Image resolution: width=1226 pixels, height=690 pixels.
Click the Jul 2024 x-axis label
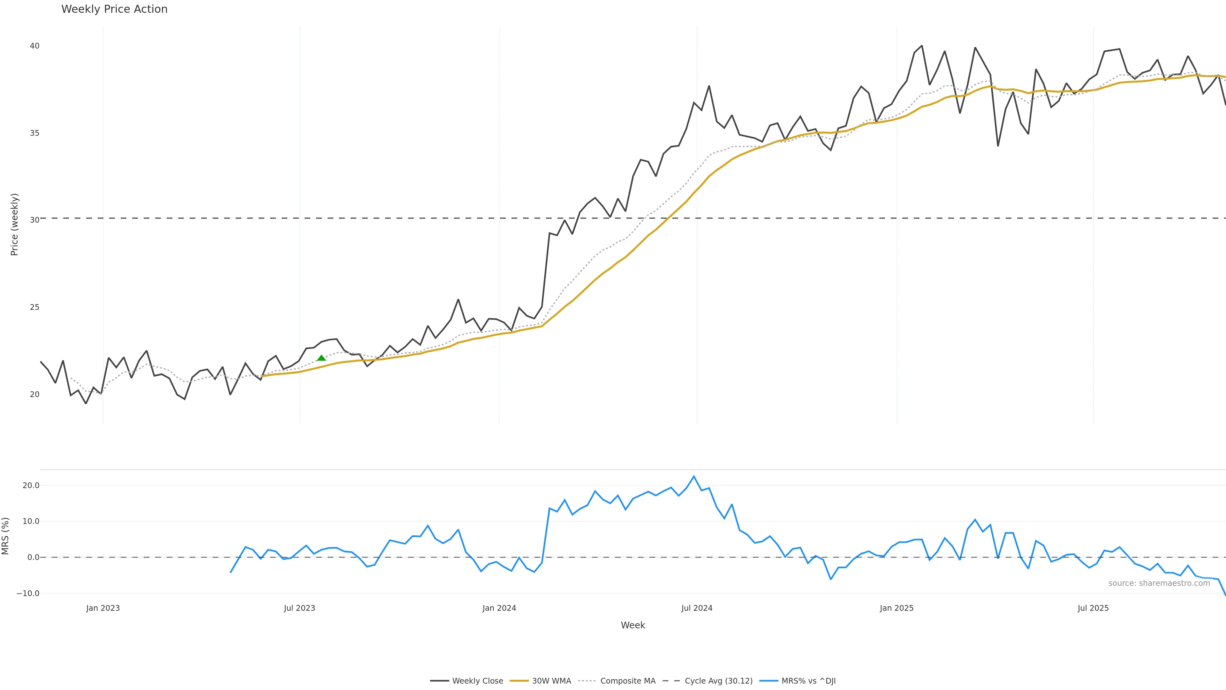click(x=697, y=608)
